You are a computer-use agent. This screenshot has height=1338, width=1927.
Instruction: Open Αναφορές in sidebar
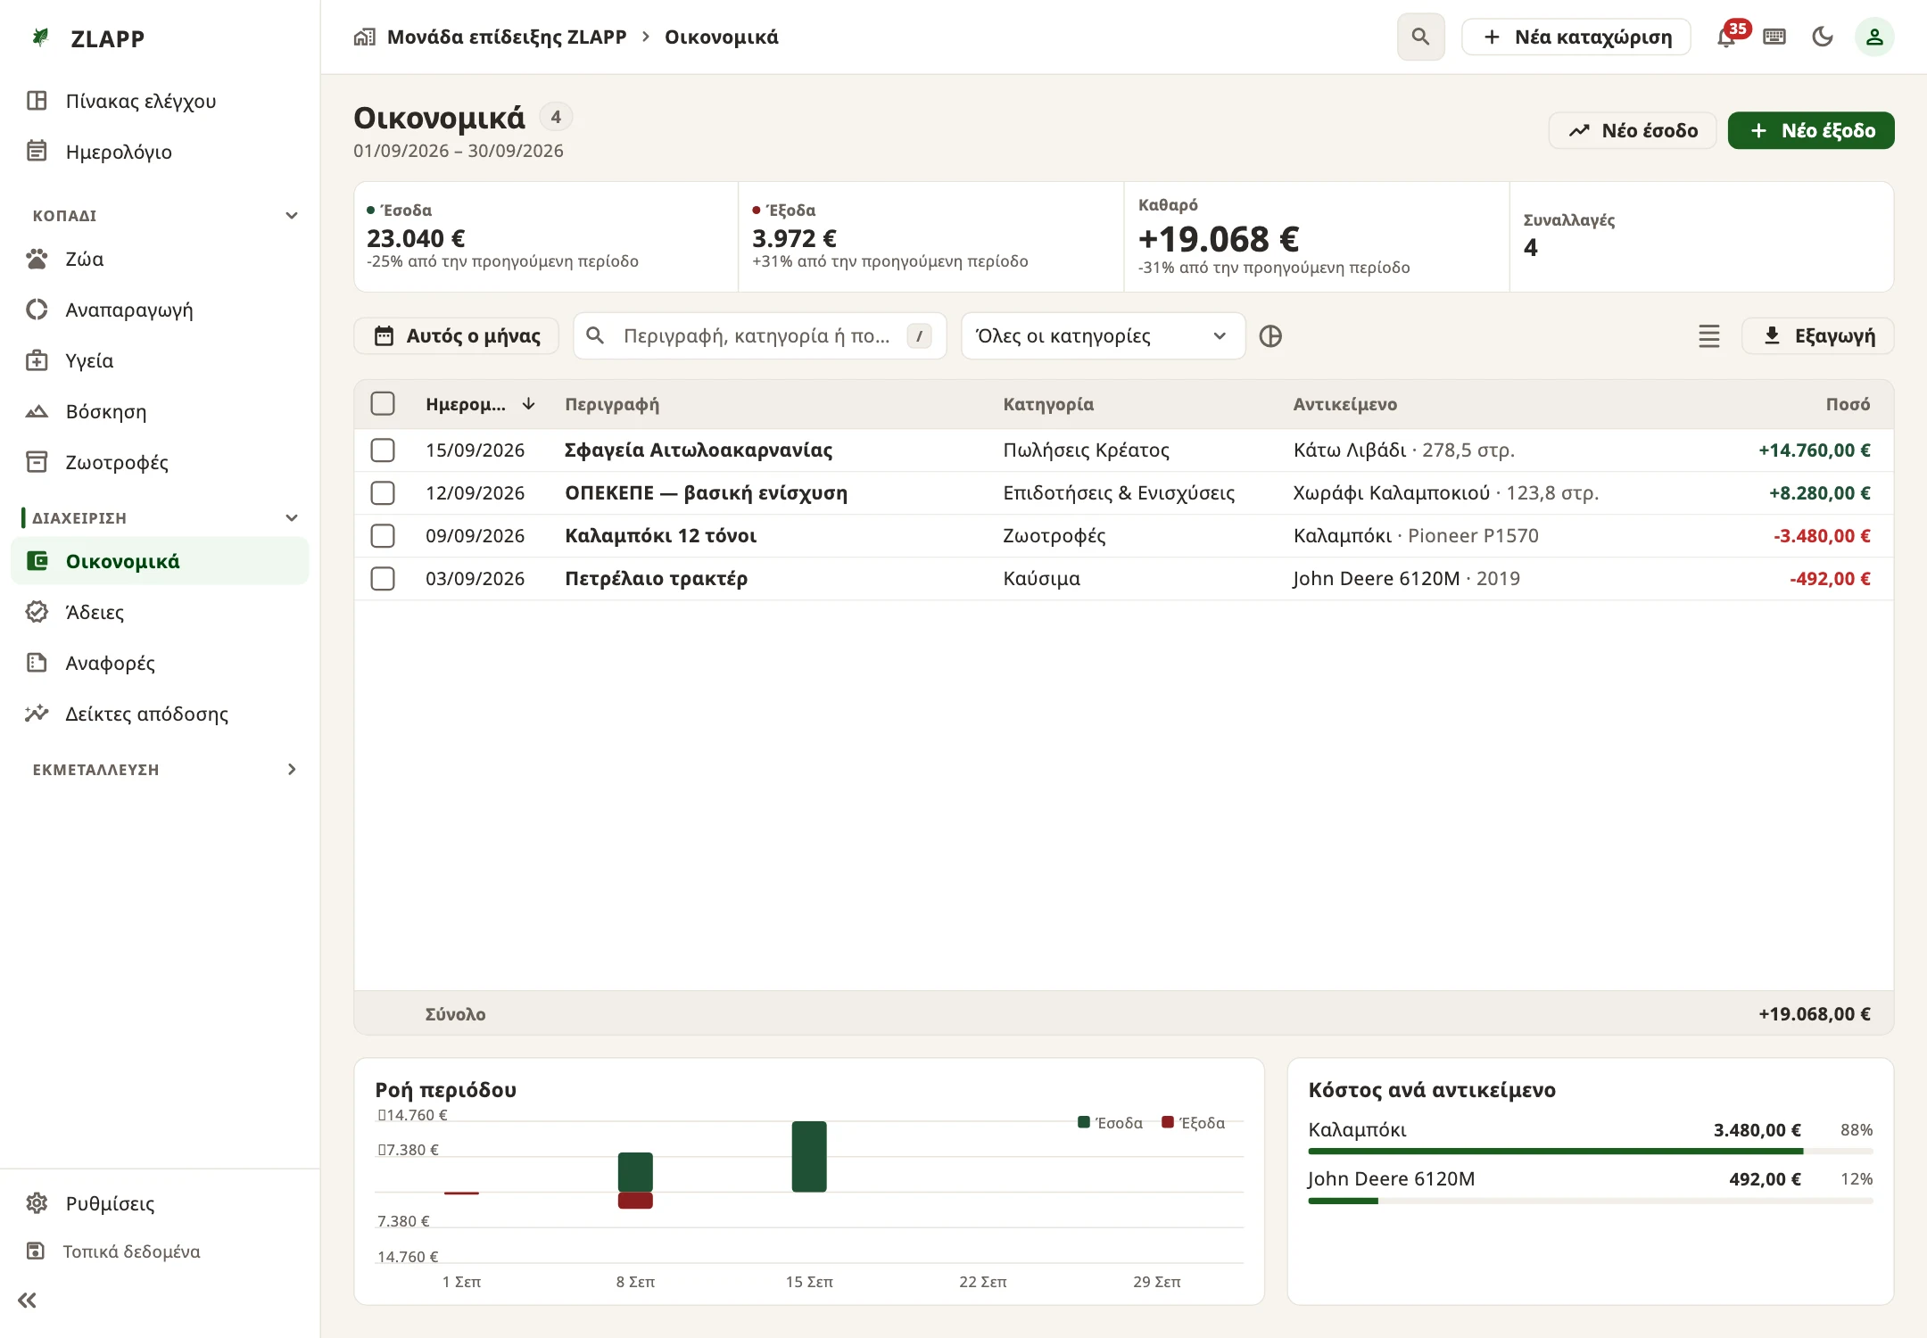[x=161, y=663]
